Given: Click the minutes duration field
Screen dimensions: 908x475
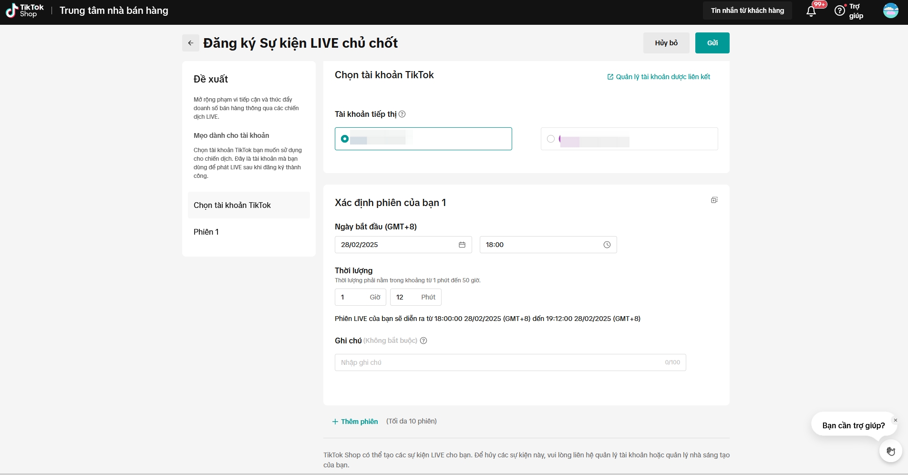Looking at the screenshot, I should coord(416,297).
